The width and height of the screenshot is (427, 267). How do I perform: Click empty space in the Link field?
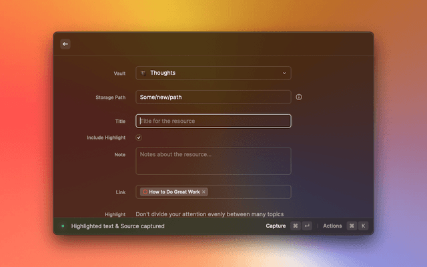[250, 192]
